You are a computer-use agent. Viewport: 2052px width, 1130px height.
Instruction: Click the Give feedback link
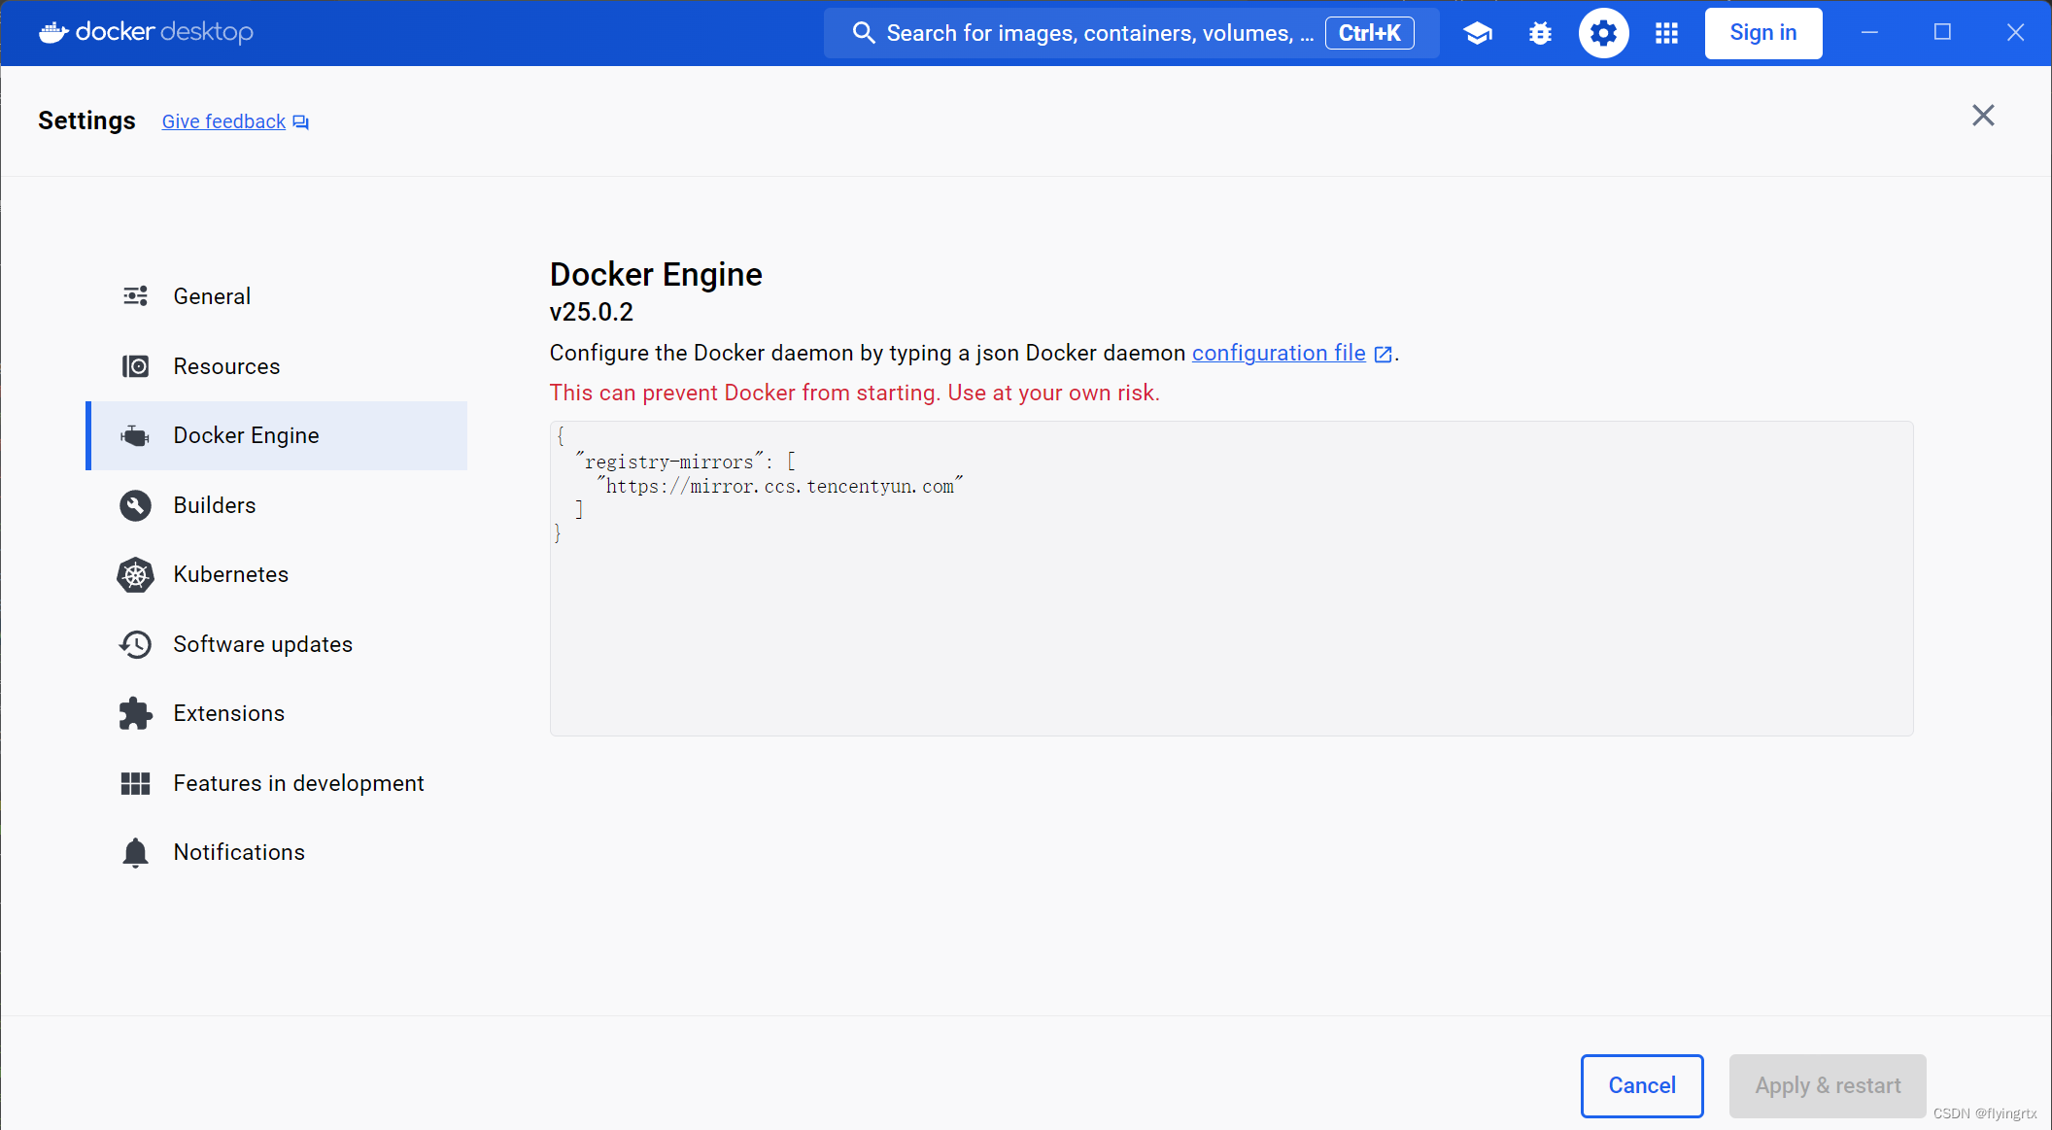[x=223, y=120]
